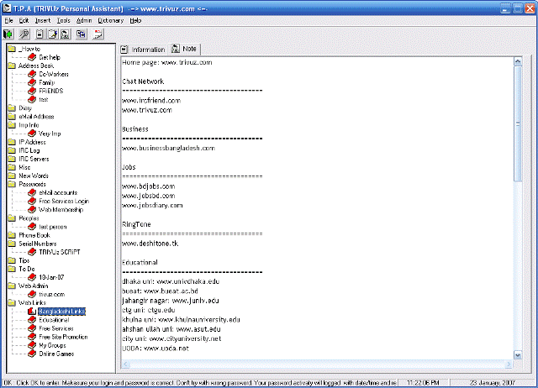
Task: Select the Free Site Promotion entry
Action: [63, 337]
